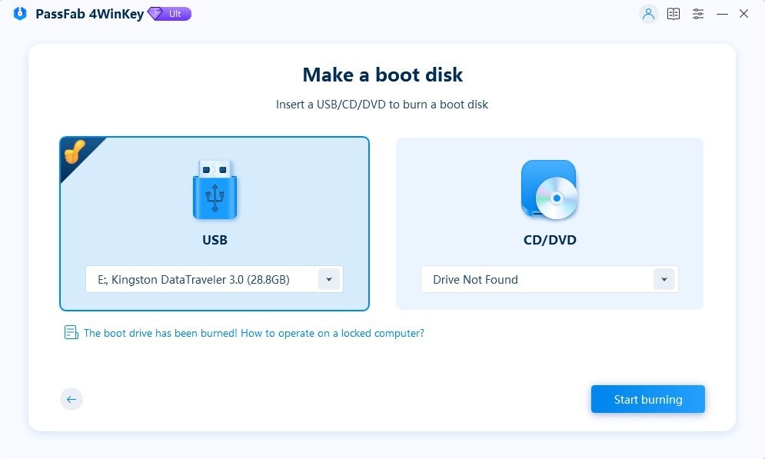This screenshot has width=765, height=459.
Task: Open the user guide book icon
Action: pyautogui.click(x=674, y=14)
